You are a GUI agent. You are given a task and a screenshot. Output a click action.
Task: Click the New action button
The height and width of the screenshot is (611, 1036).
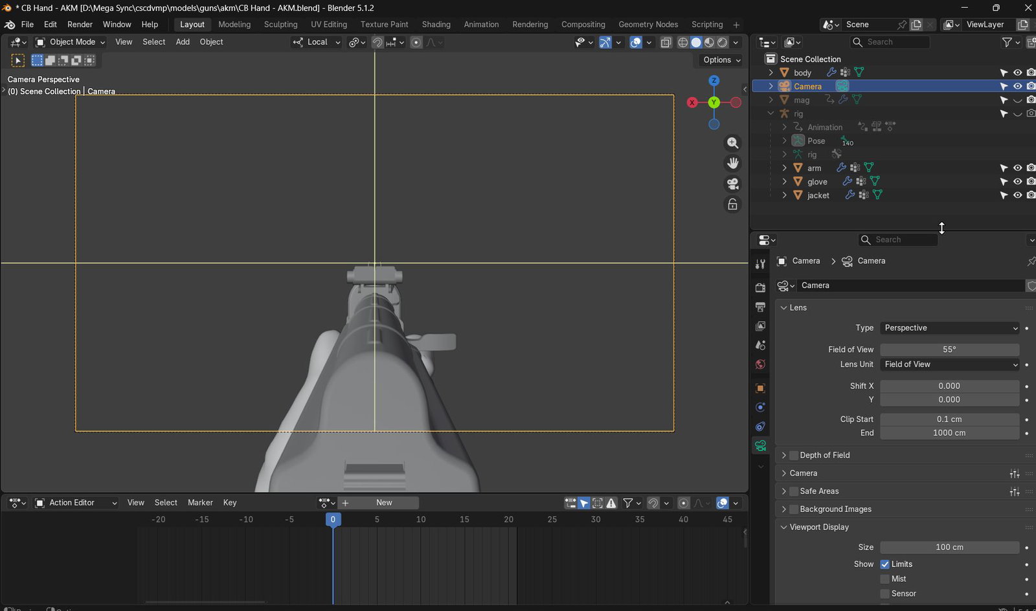tap(384, 503)
